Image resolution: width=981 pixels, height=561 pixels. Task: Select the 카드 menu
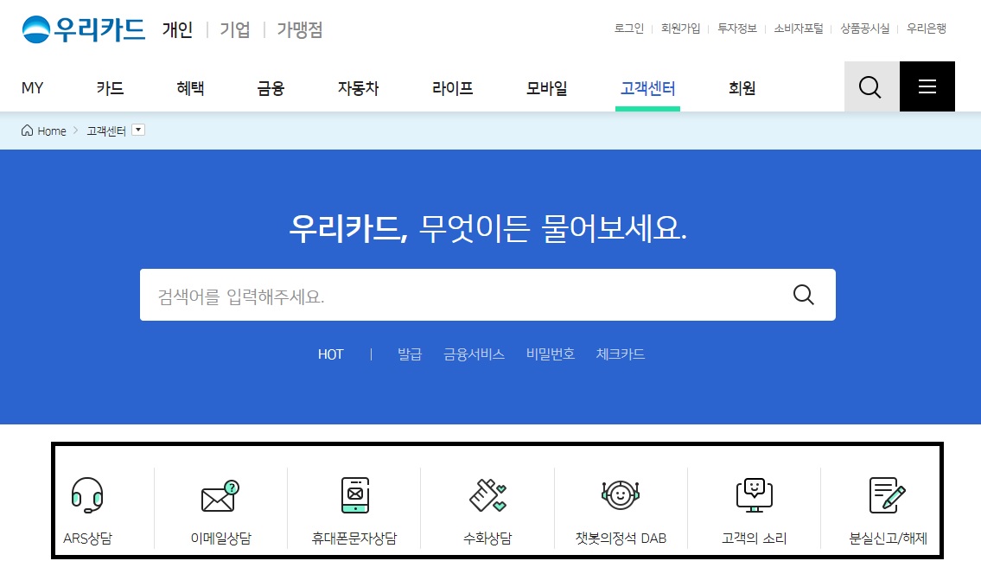tap(110, 87)
